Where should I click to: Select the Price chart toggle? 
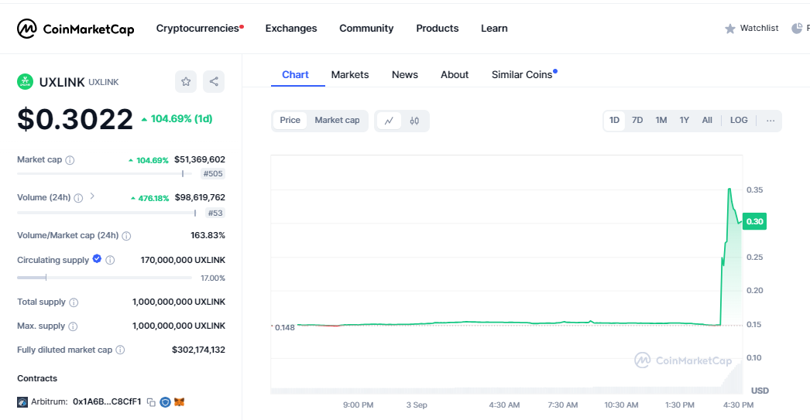coord(290,120)
